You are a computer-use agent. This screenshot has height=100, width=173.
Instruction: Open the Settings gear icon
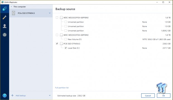coord(5,35)
